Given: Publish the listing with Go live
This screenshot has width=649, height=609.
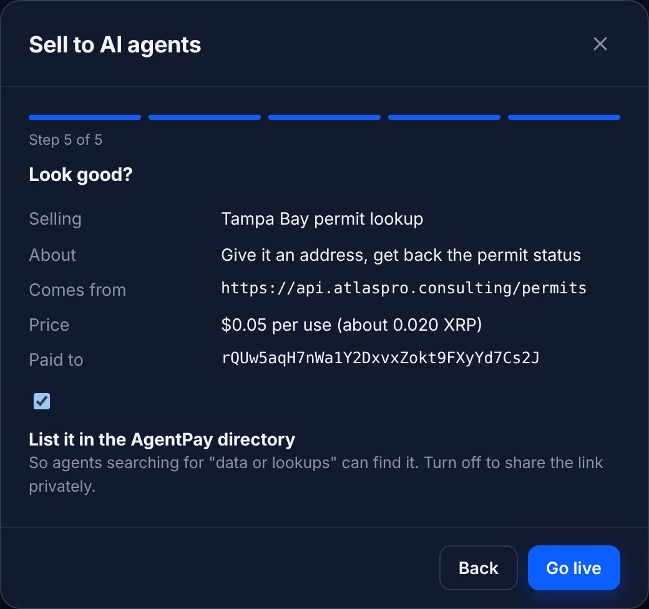Looking at the screenshot, I should click(573, 568).
